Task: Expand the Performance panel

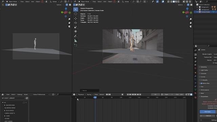Action: [204, 90]
